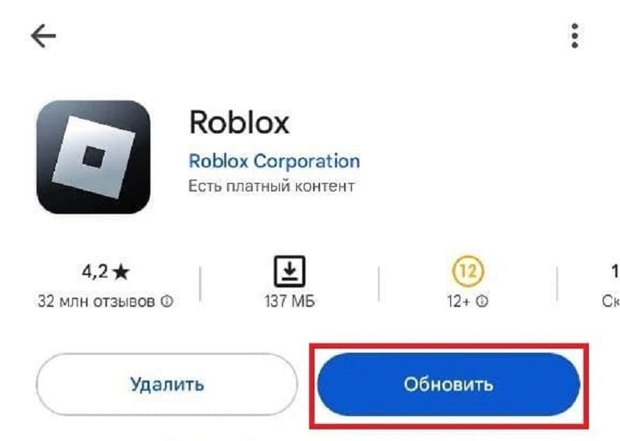Open the '32 млн отзывов' reviews text
Image resolution: width=620 pixels, height=441 pixels.
point(96,301)
